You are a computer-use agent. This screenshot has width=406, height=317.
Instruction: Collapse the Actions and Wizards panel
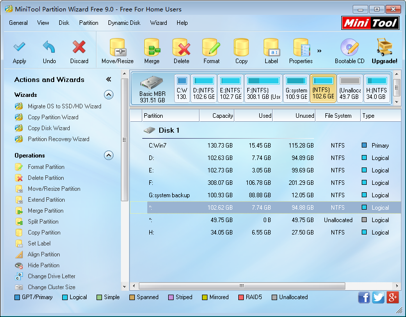[108, 79]
